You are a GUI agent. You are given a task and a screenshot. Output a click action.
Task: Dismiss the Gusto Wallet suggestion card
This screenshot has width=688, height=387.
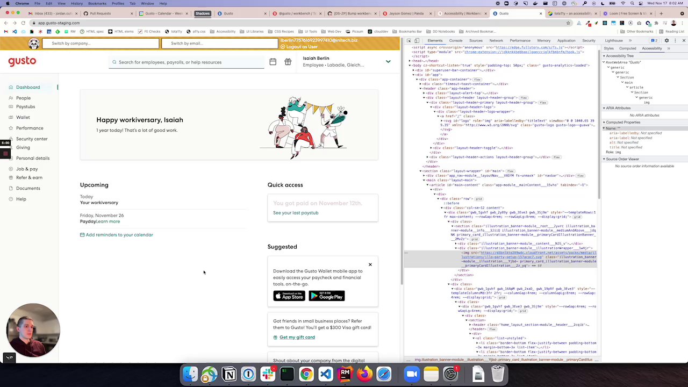370,264
